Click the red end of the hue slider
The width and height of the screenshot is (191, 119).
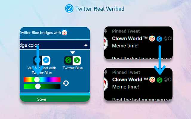point(25,80)
